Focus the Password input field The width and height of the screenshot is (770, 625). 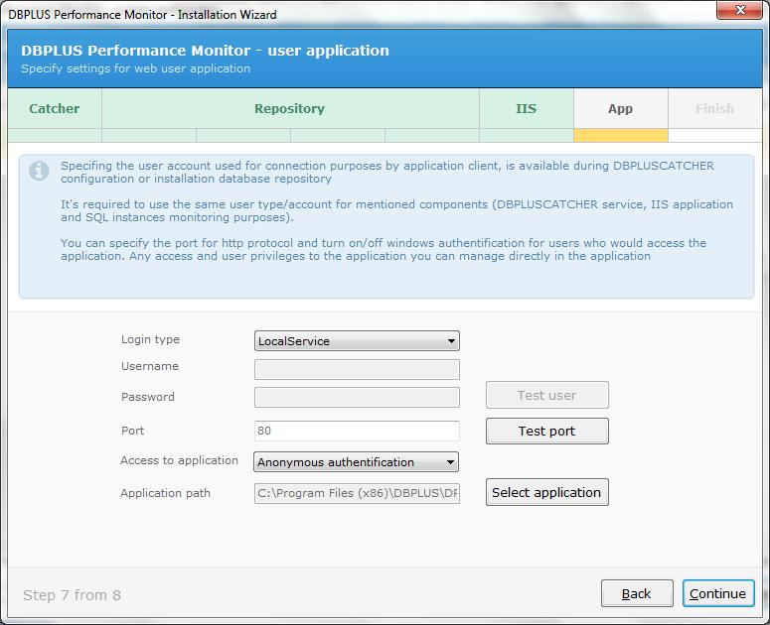click(357, 397)
